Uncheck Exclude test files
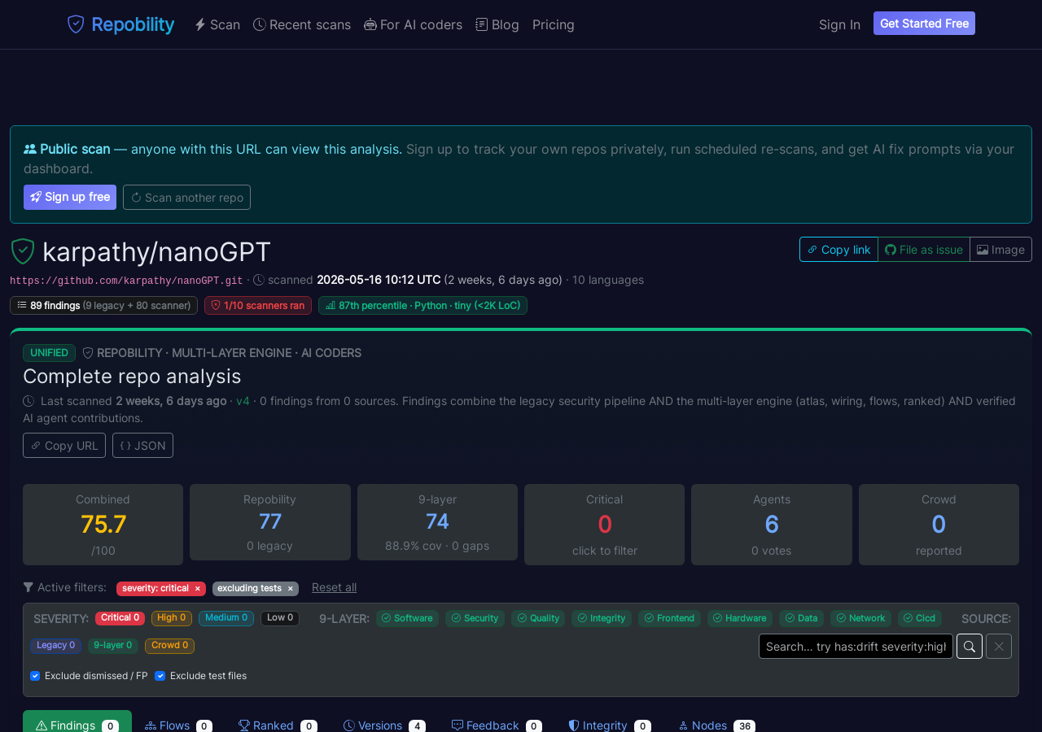The image size is (1042, 732). coord(160,676)
